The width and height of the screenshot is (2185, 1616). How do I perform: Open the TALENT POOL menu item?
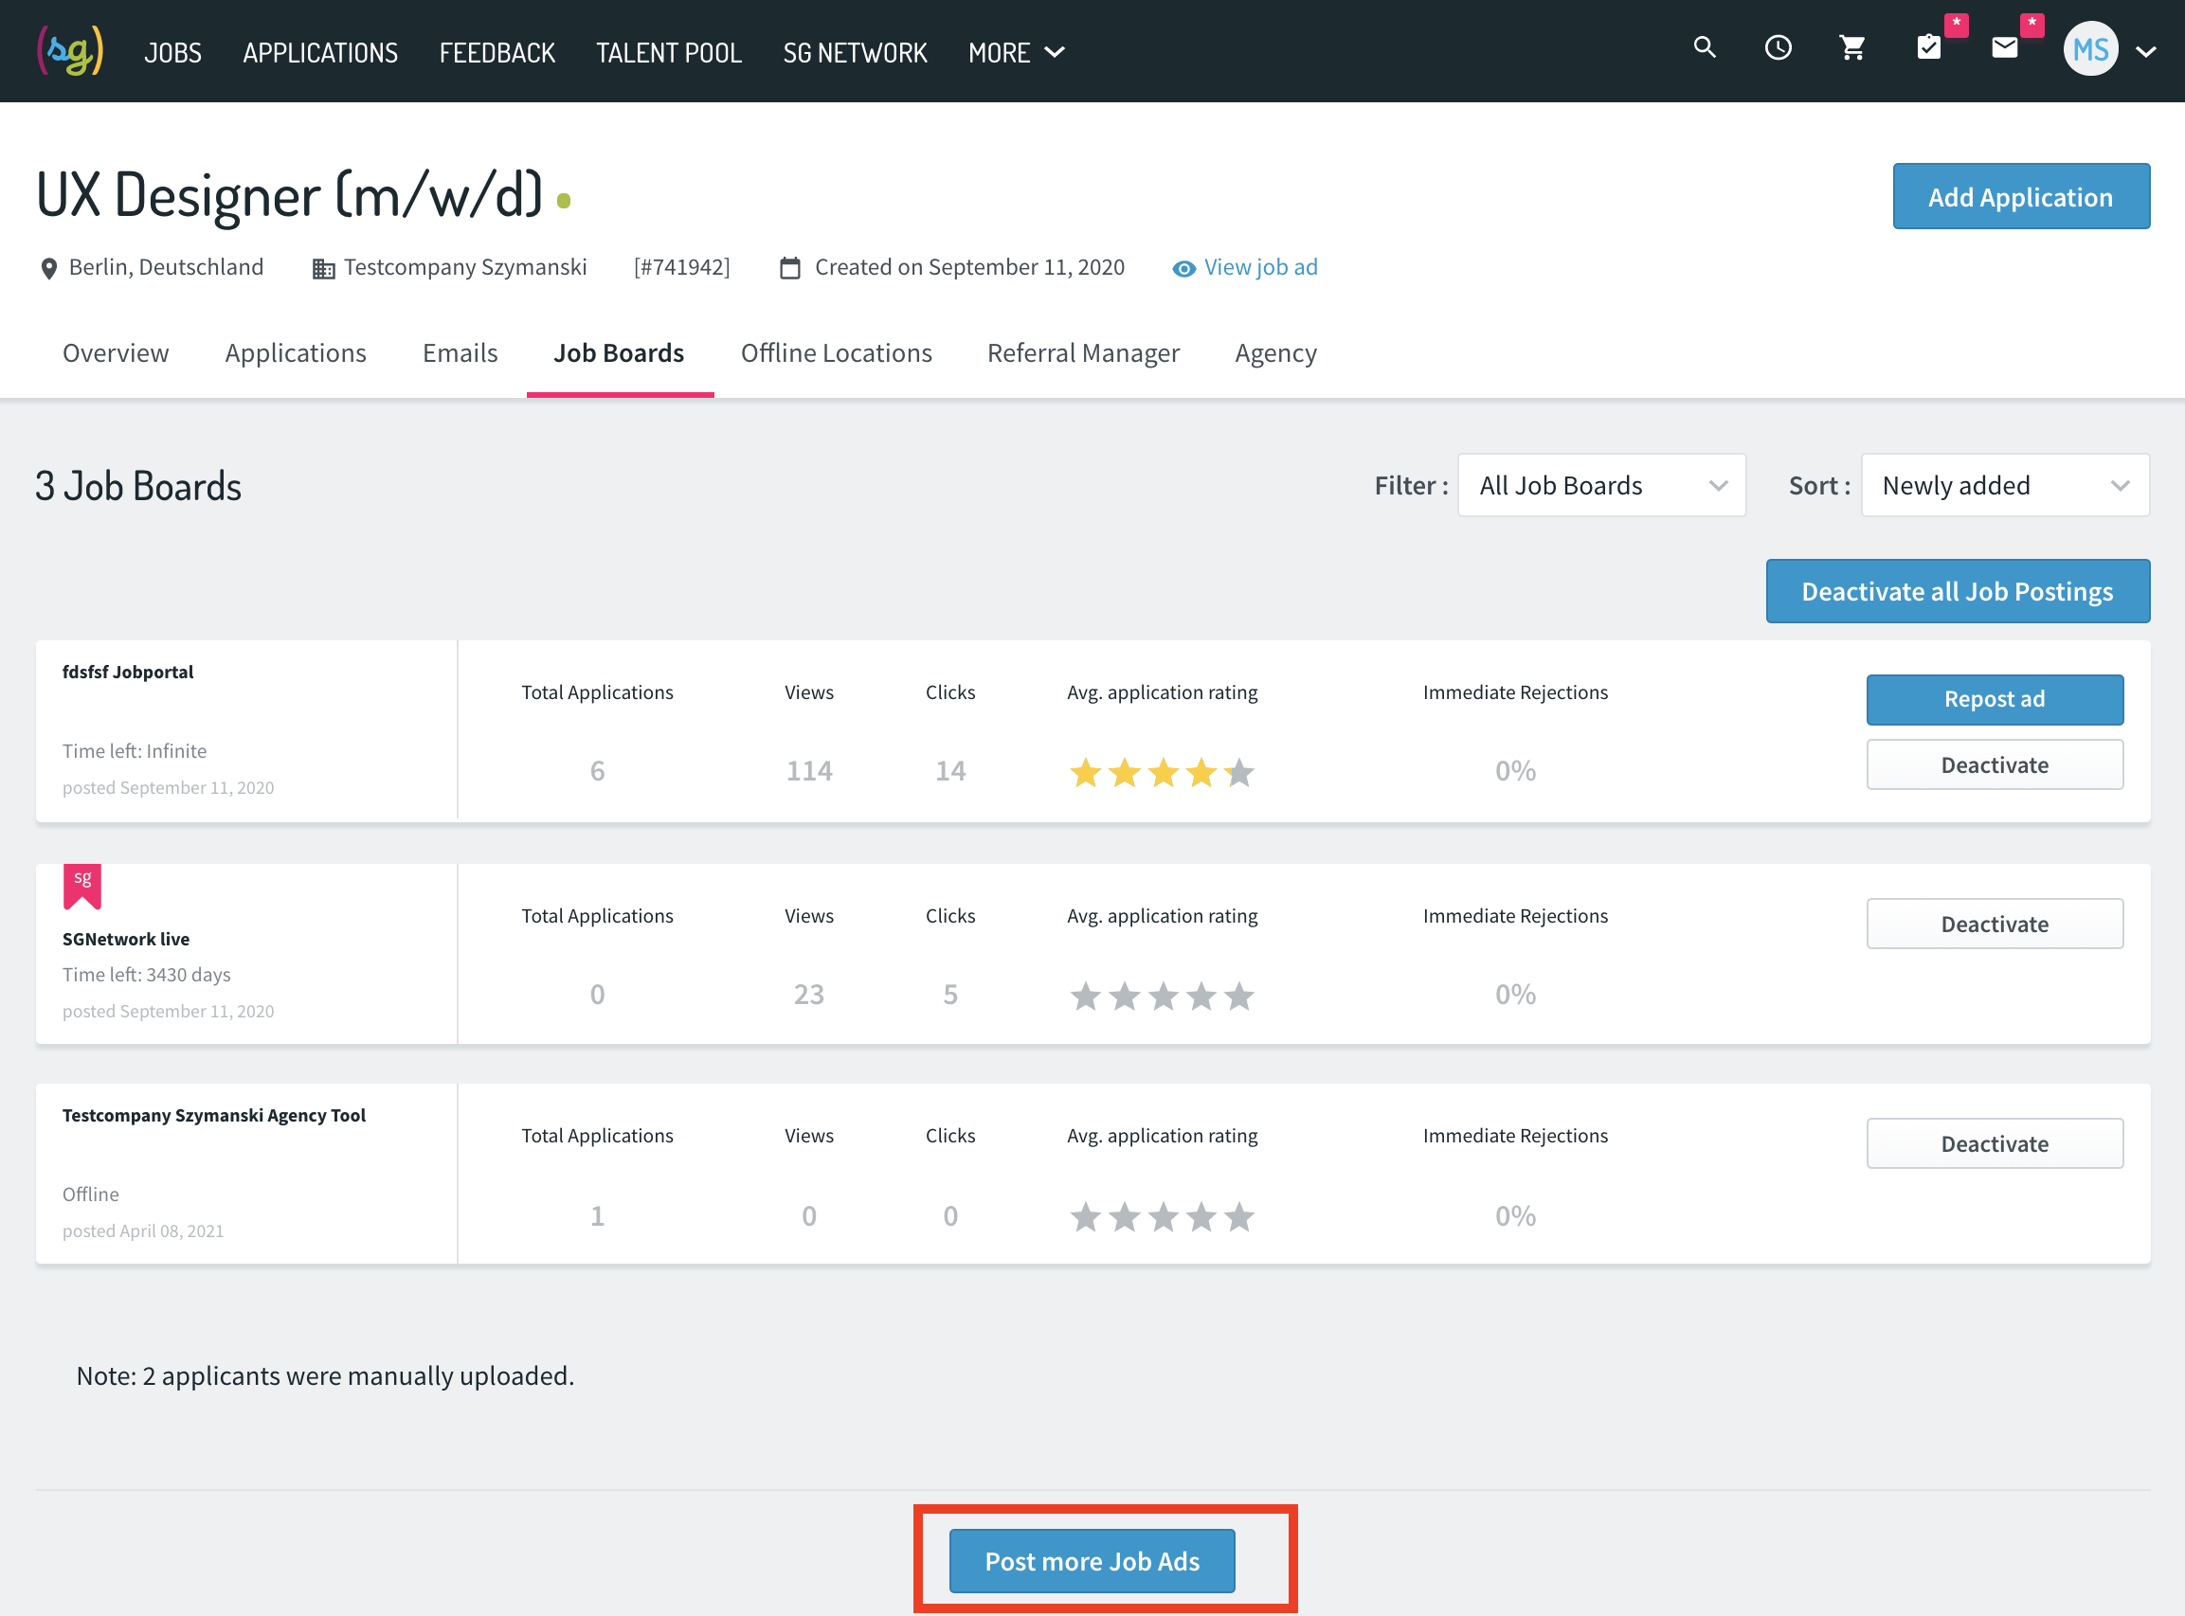pos(669,53)
